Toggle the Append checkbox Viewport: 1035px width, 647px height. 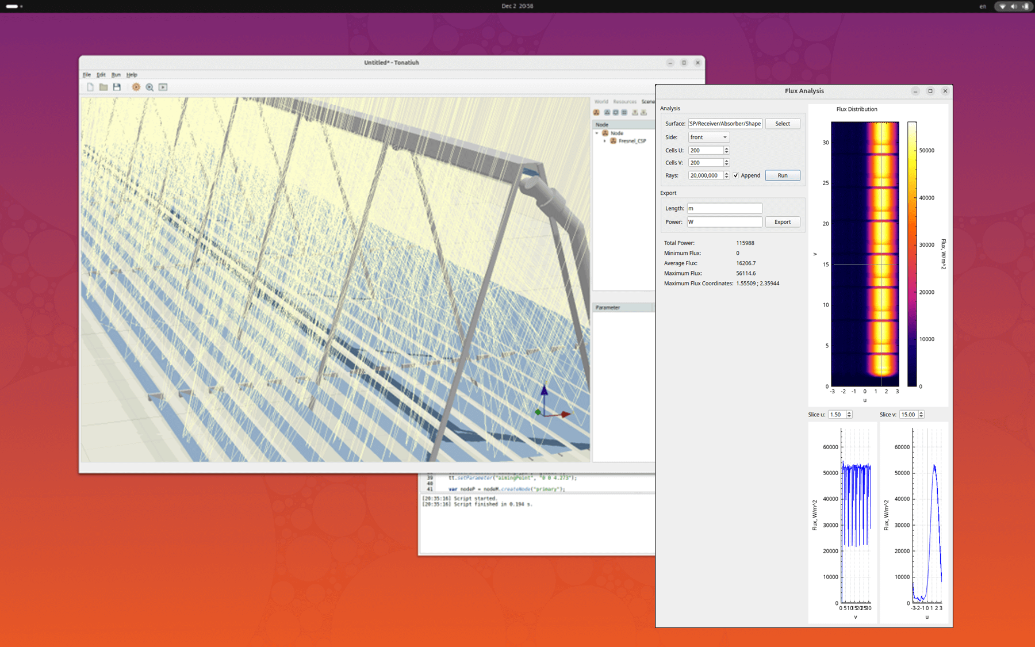735,175
